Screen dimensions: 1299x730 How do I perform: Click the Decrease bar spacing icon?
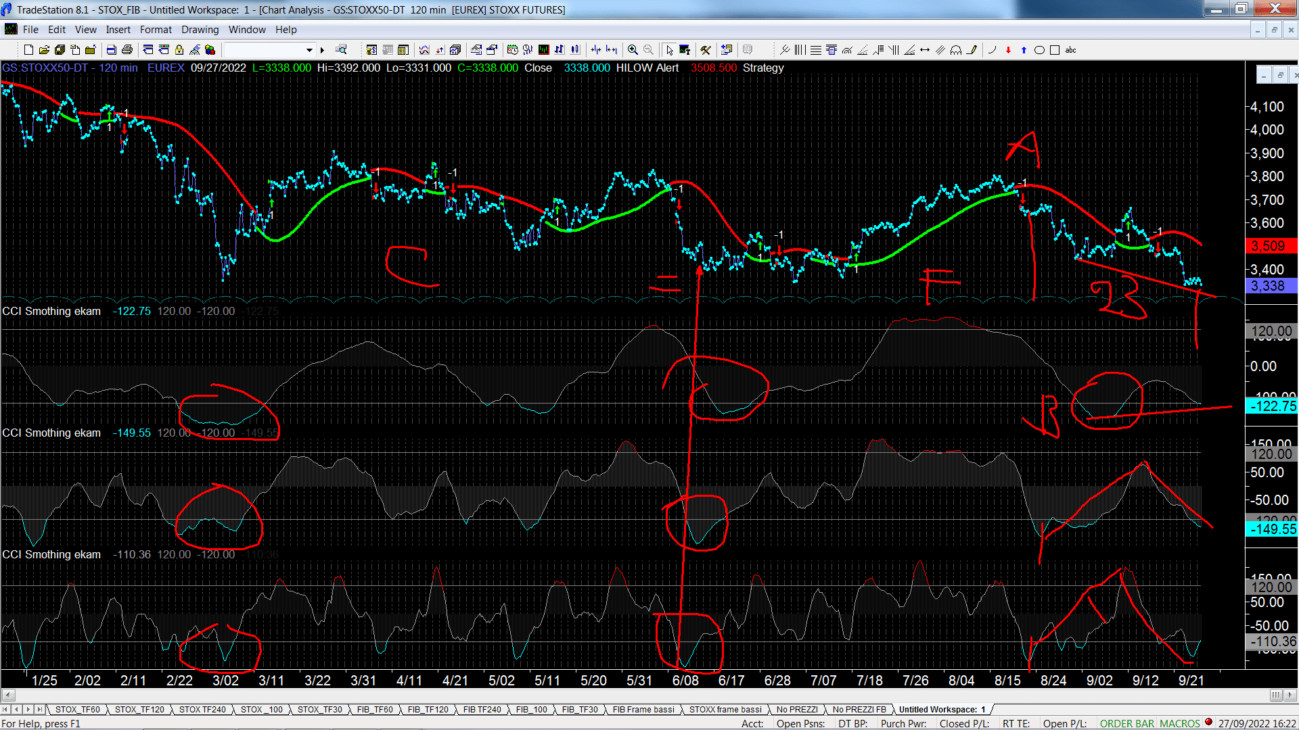coord(595,50)
